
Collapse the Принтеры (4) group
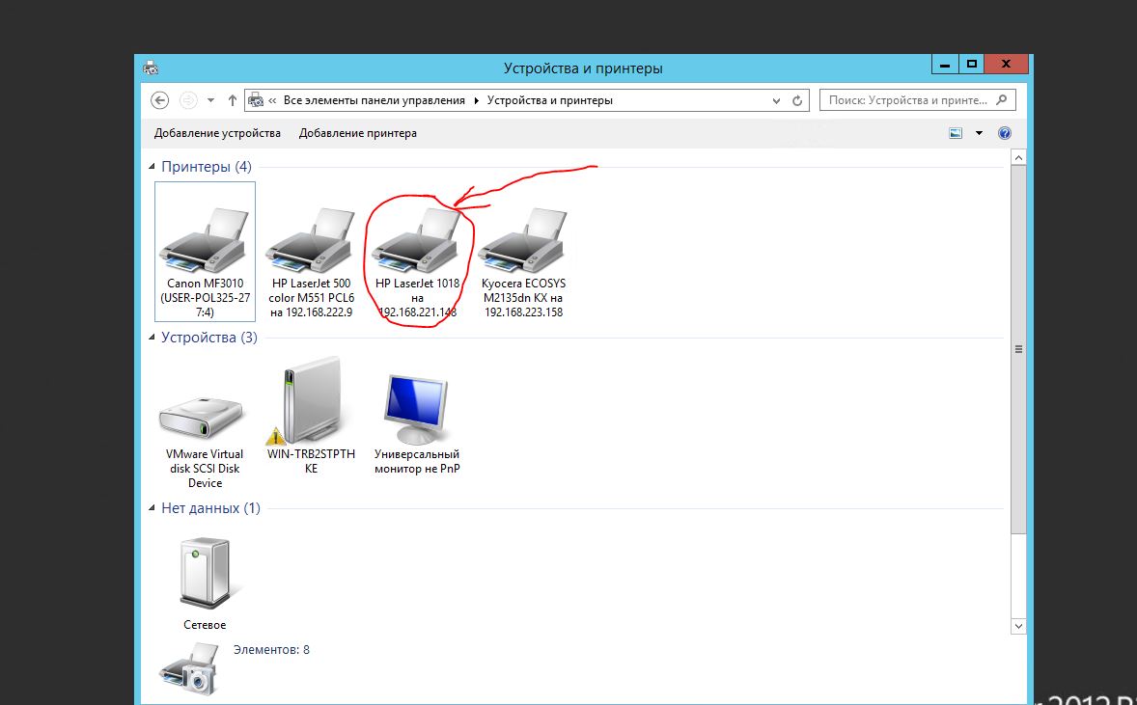[153, 167]
